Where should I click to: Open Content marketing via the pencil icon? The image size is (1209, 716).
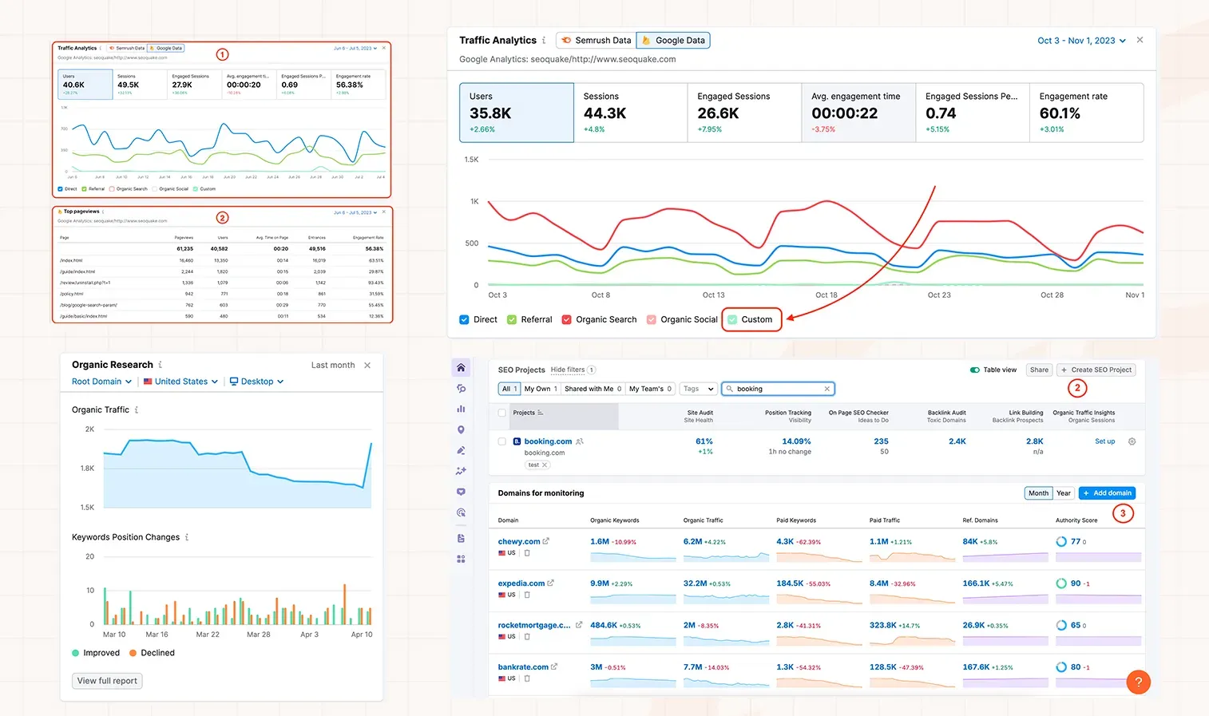pyautogui.click(x=461, y=450)
